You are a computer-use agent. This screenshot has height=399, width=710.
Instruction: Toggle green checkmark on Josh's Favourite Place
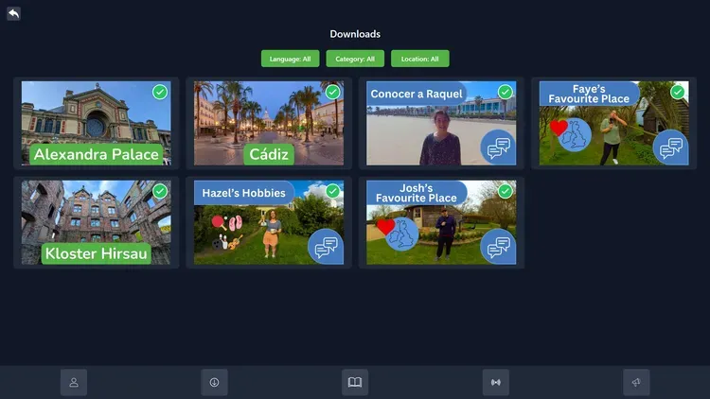(x=506, y=191)
